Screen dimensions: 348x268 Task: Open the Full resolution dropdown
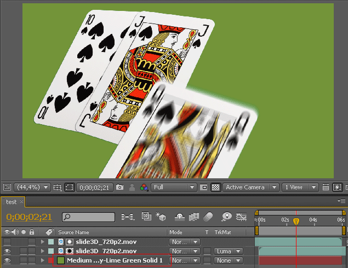(x=174, y=188)
